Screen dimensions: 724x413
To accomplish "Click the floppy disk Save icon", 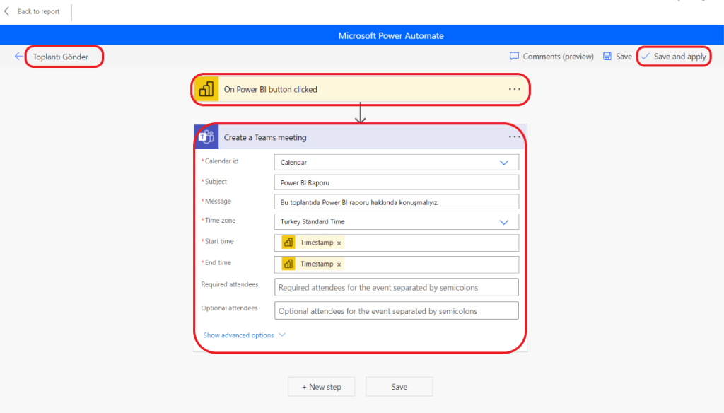I will (607, 57).
